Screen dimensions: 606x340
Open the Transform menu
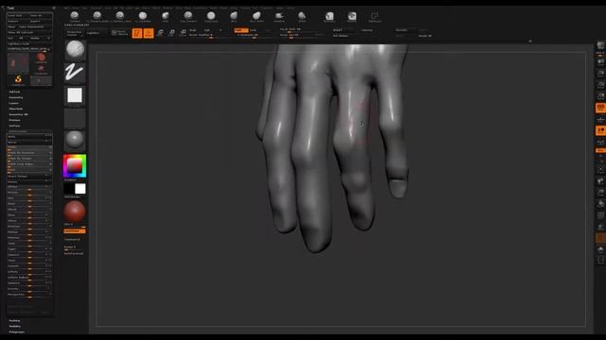click(267, 8)
